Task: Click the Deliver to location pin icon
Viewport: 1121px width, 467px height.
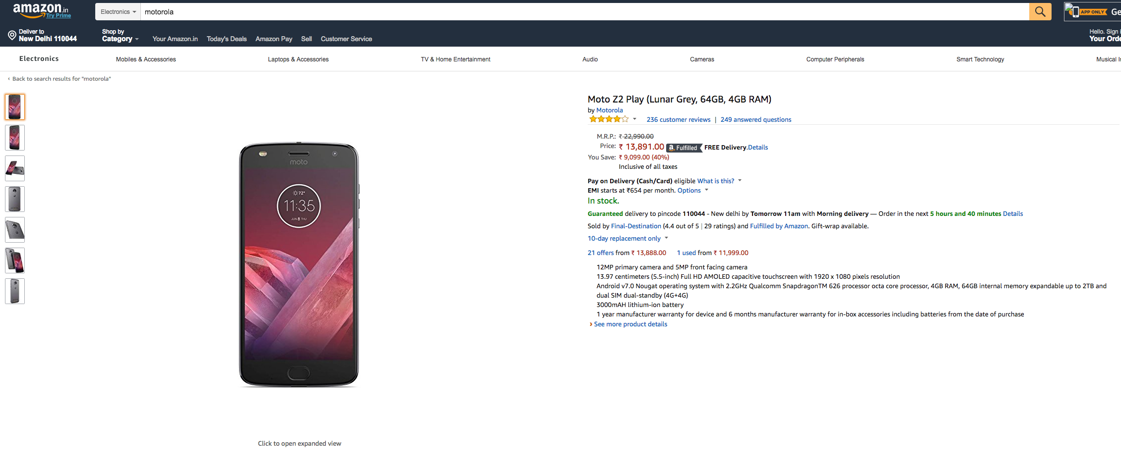Action: click(x=12, y=35)
